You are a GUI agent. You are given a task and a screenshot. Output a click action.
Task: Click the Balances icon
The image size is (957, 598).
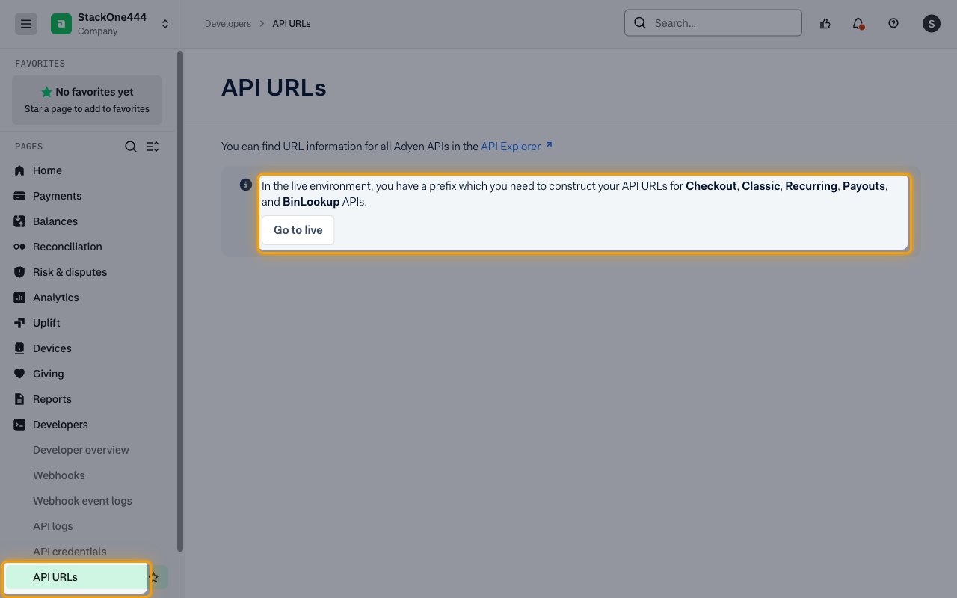[x=19, y=221]
